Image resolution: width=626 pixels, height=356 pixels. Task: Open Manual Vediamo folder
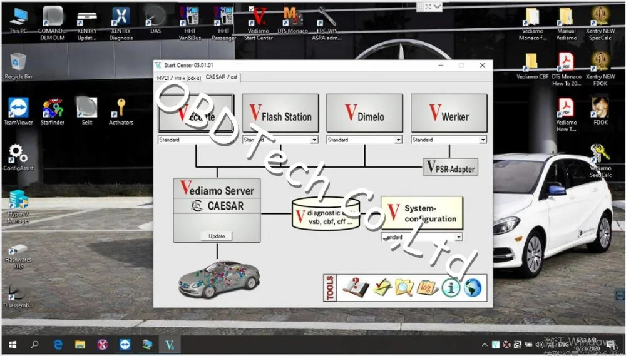(566, 23)
